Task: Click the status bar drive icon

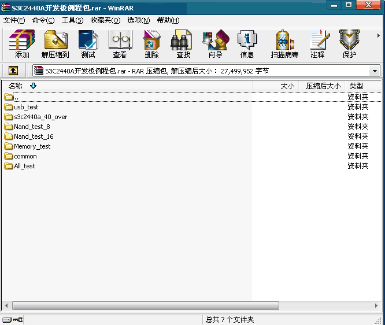Action: (7, 320)
